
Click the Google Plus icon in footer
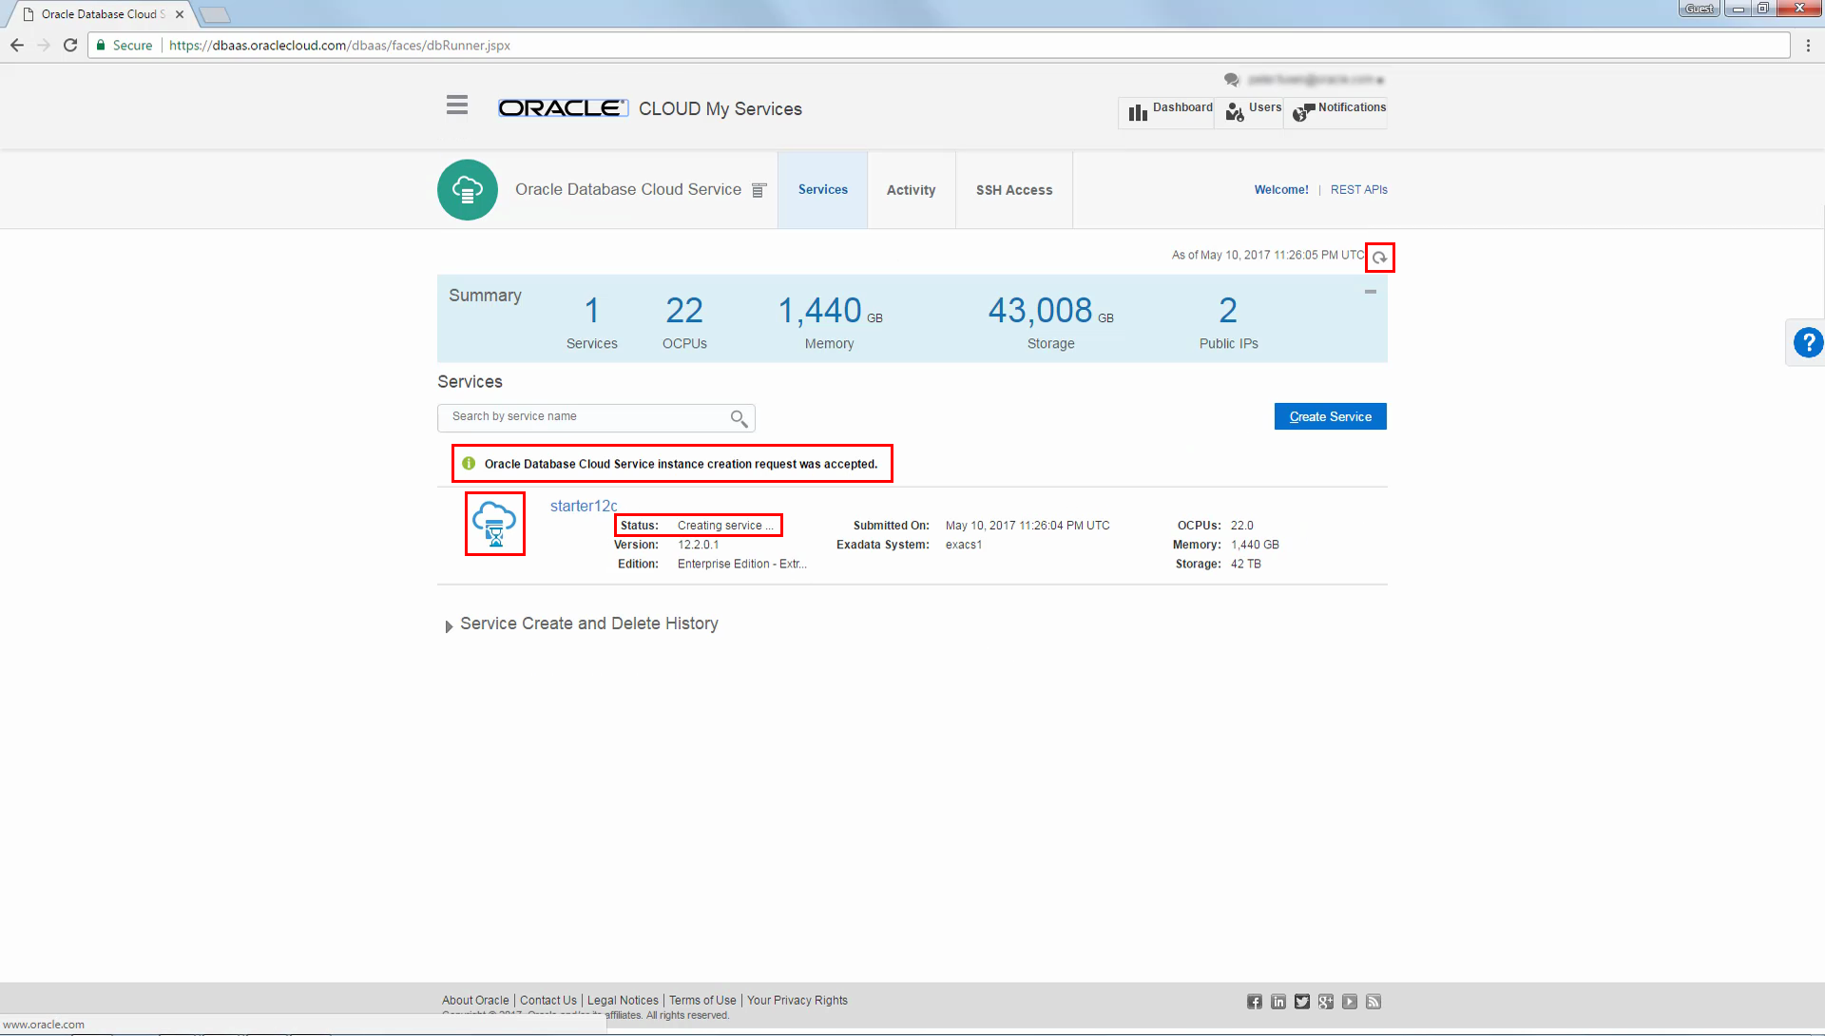coord(1326,1002)
